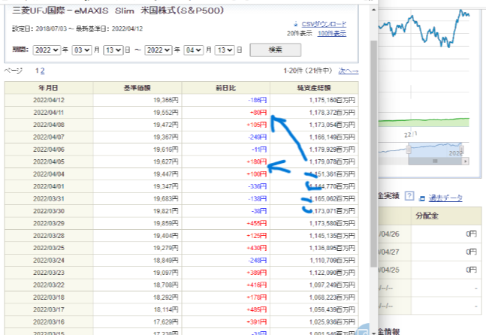
Task: Click the CSVダウンロード link
Action: point(324,24)
